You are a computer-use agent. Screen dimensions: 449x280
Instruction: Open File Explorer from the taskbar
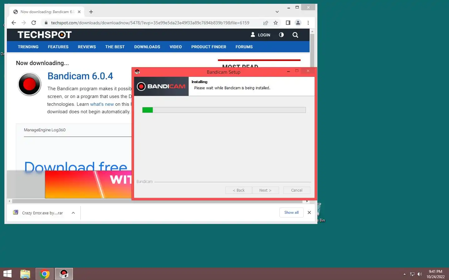pos(25,274)
